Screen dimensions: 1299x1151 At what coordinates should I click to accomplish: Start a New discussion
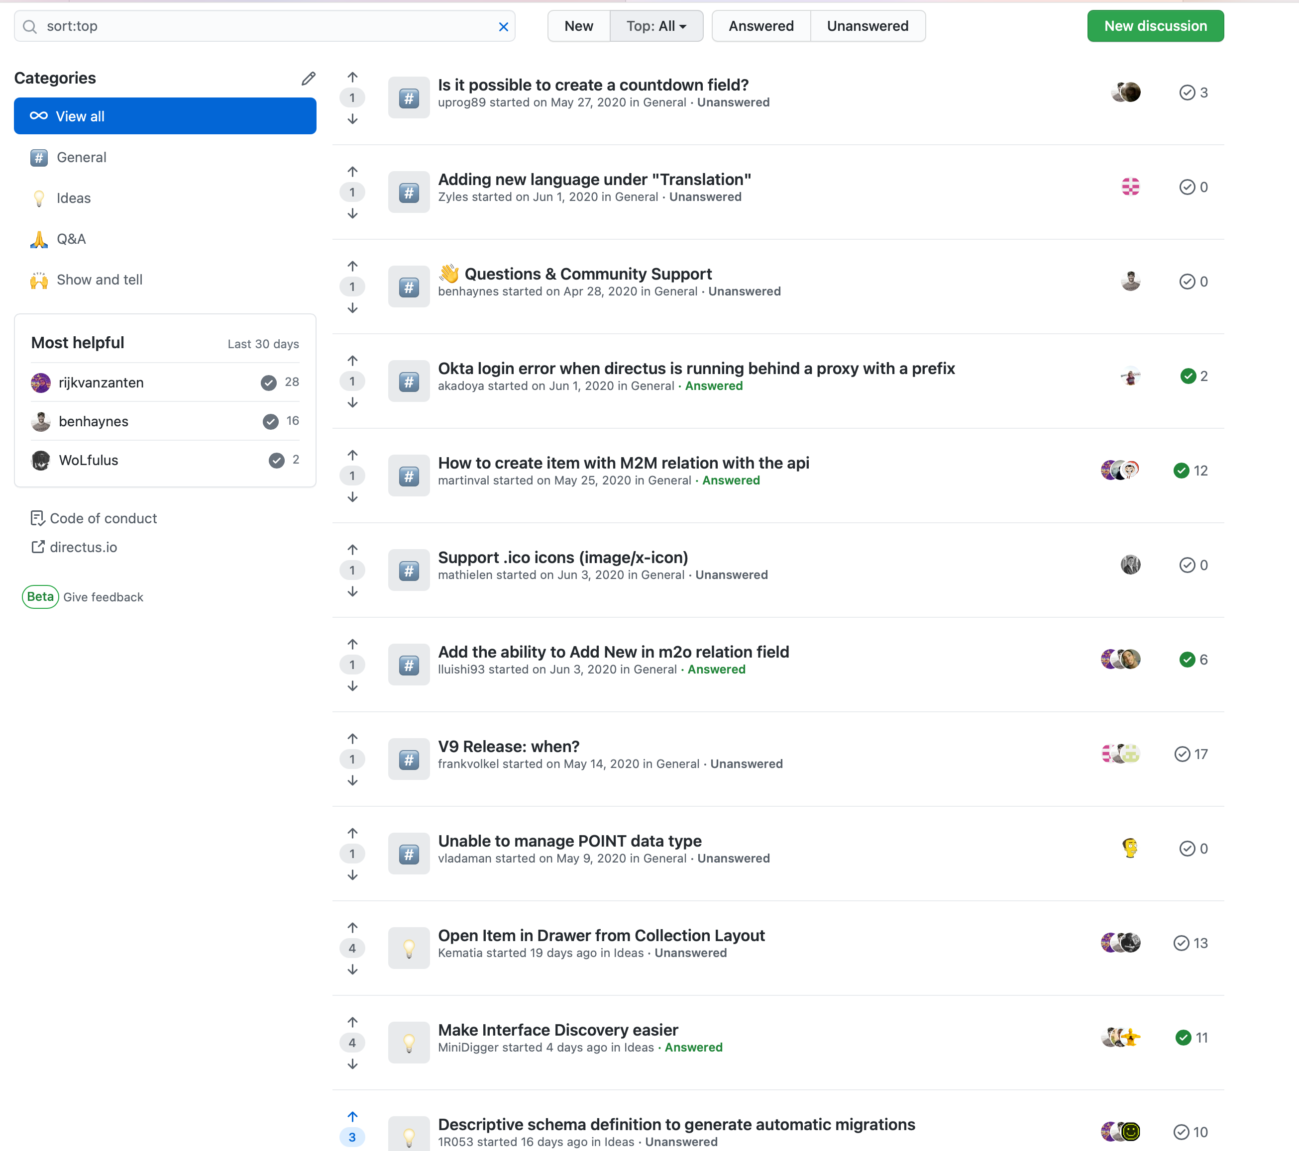1155,26
